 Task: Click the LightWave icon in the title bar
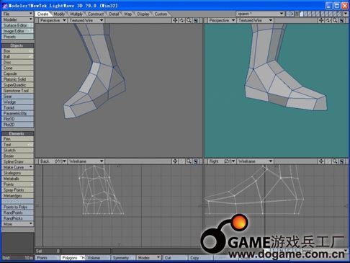point(4,6)
